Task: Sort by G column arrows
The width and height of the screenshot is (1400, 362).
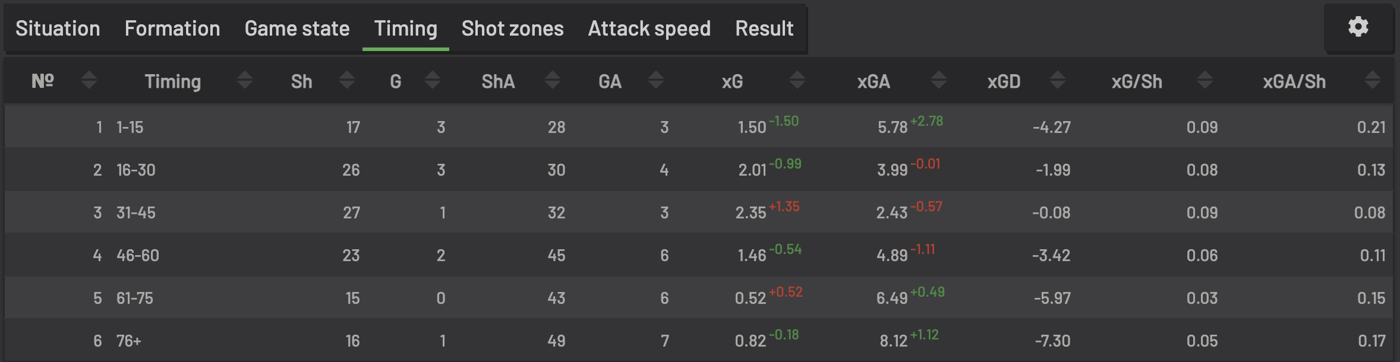Action: (x=433, y=80)
